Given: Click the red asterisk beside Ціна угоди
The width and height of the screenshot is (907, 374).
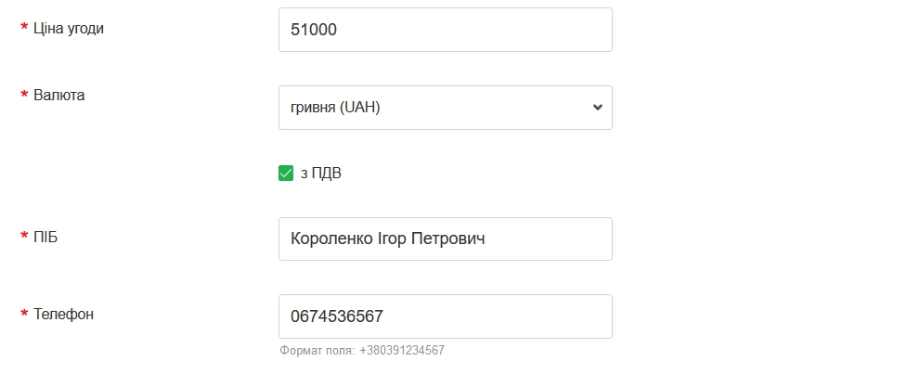Looking at the screenshot, I should pos(24,29).
